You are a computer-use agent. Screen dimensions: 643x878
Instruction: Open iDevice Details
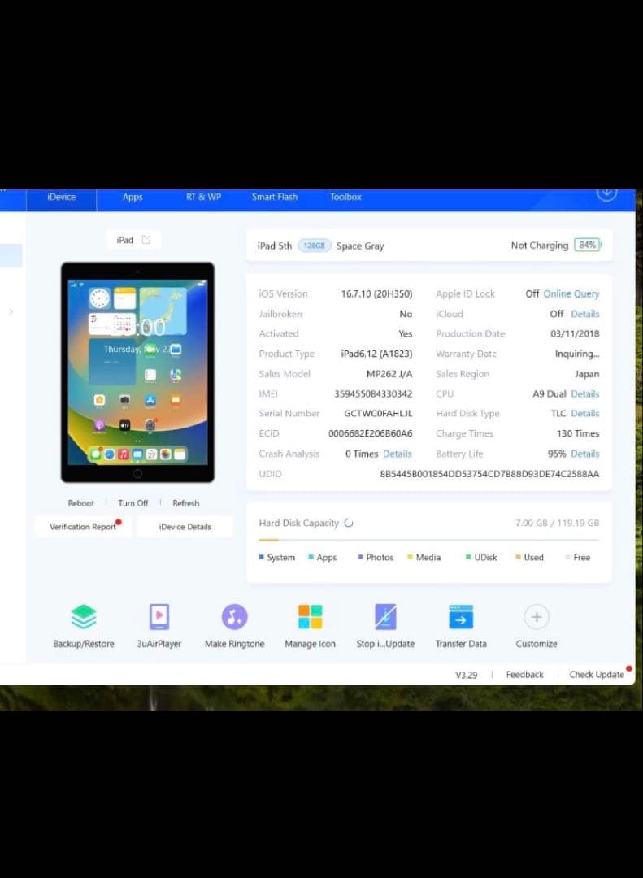[x=185, y=526]
